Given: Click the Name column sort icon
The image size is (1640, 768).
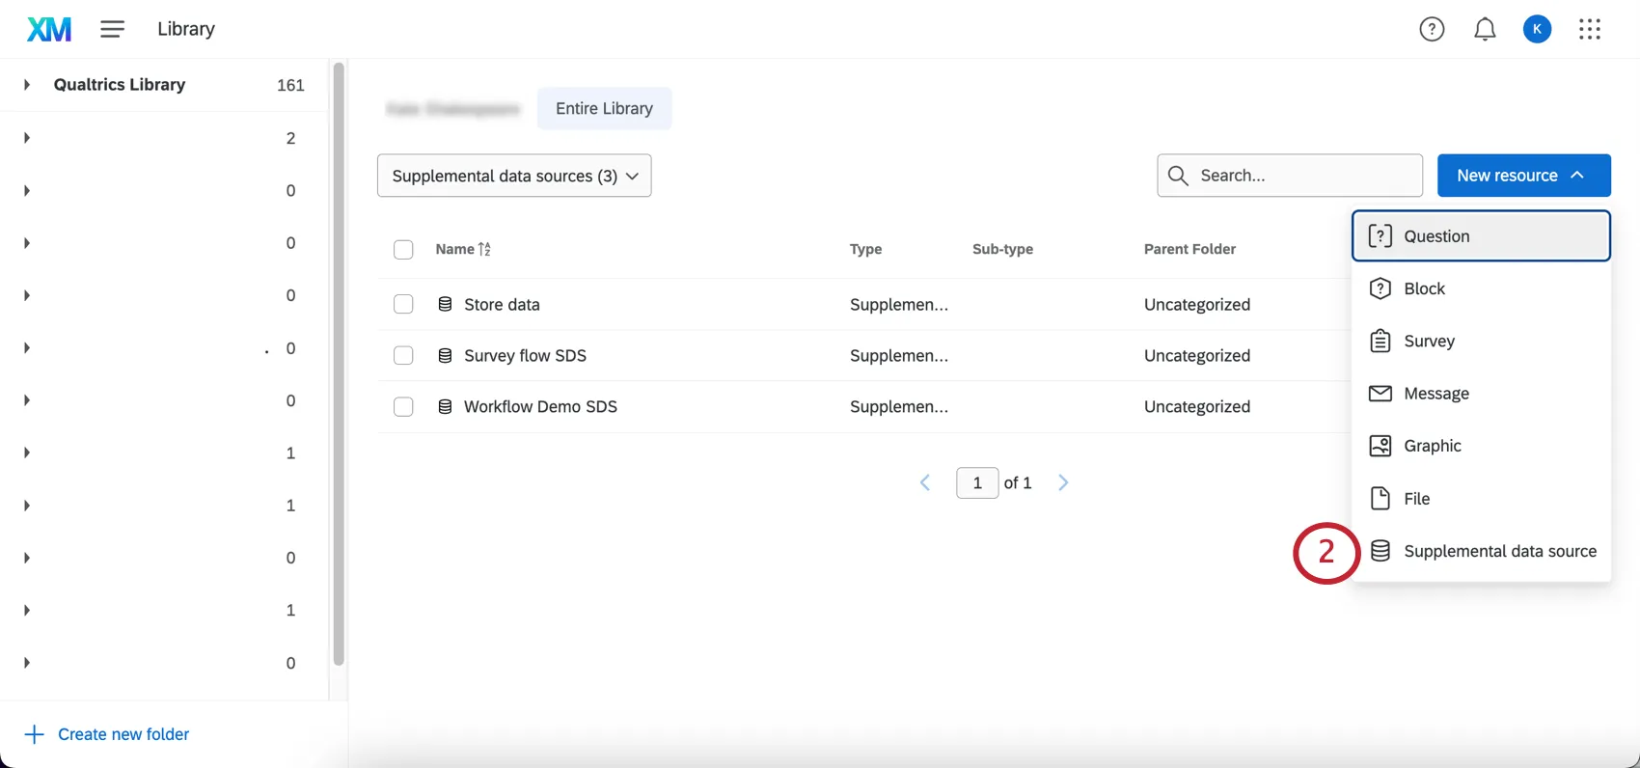Looking at the screenshot, I should click(x=484, y=249).
